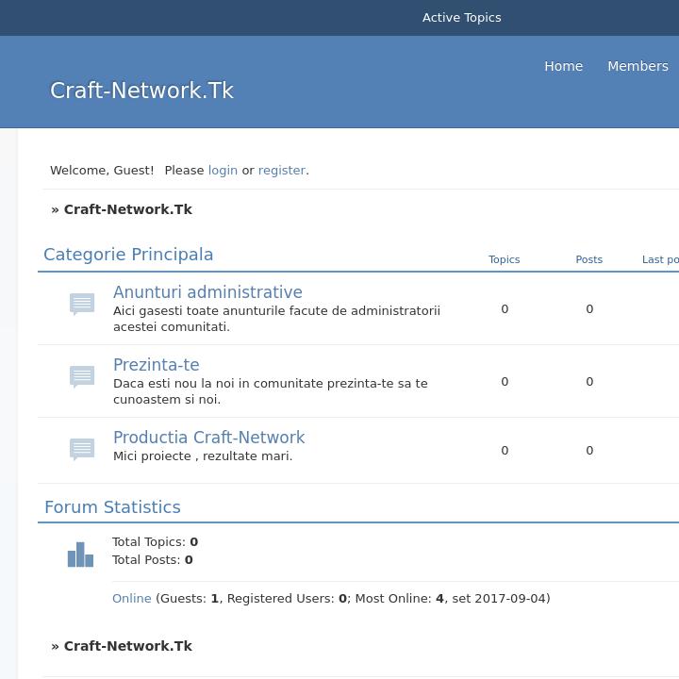Screen dimensions: 679x679
Task: Open the Productia Craft-Network forum
Action: [x=208, y=438]
